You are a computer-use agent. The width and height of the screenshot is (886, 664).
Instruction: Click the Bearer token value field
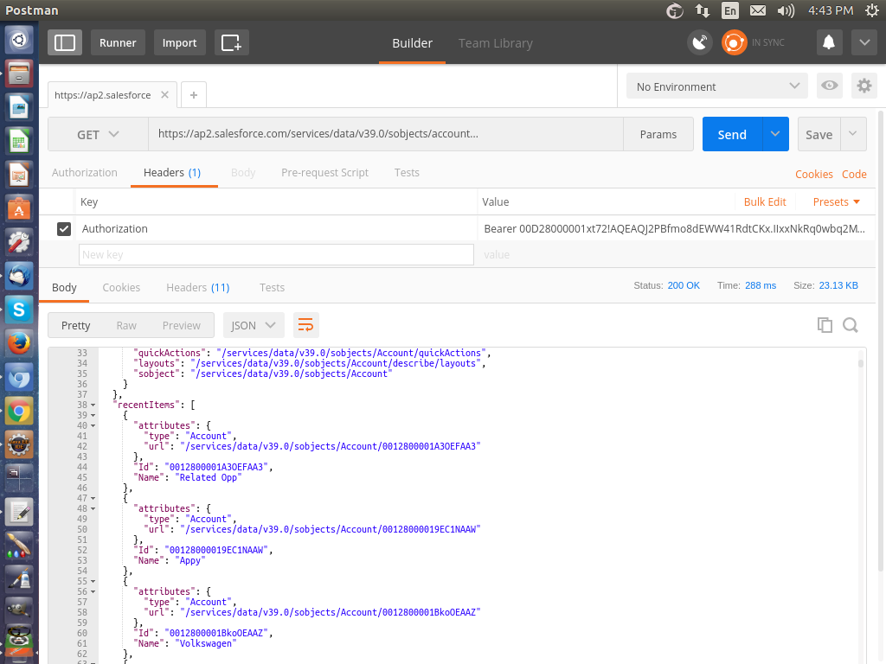pyautogui.click(x=675, y=228)
